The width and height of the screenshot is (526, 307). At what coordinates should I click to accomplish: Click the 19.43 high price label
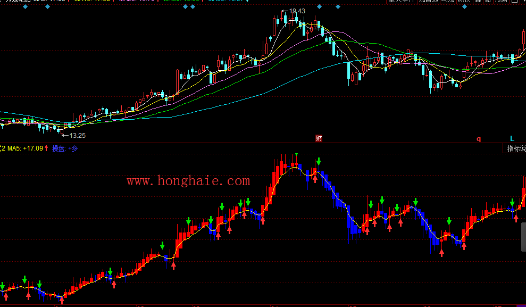pos(297,11)
